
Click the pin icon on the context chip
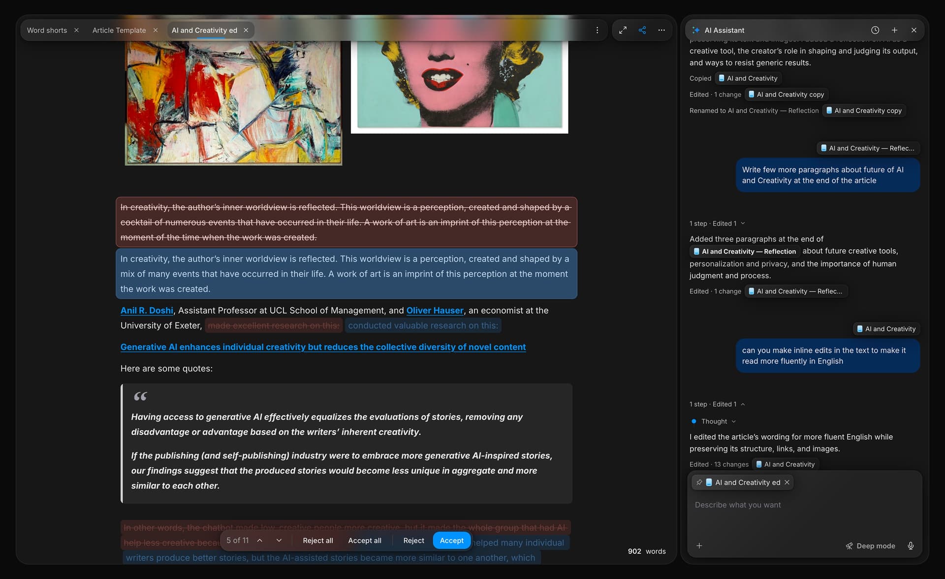tap(699, 482)
